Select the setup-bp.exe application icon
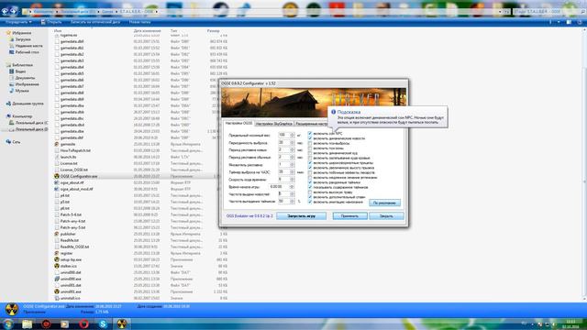This screenshot has height=330, width=587. tap(57, 259)
